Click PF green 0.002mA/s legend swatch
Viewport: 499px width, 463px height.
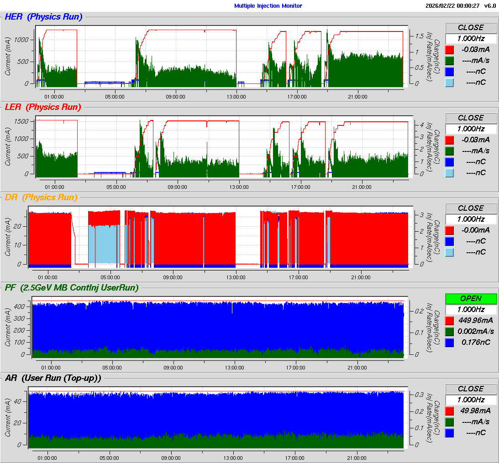coord(450,331)
